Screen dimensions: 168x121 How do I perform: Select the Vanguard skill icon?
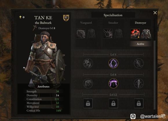(81, 33)
